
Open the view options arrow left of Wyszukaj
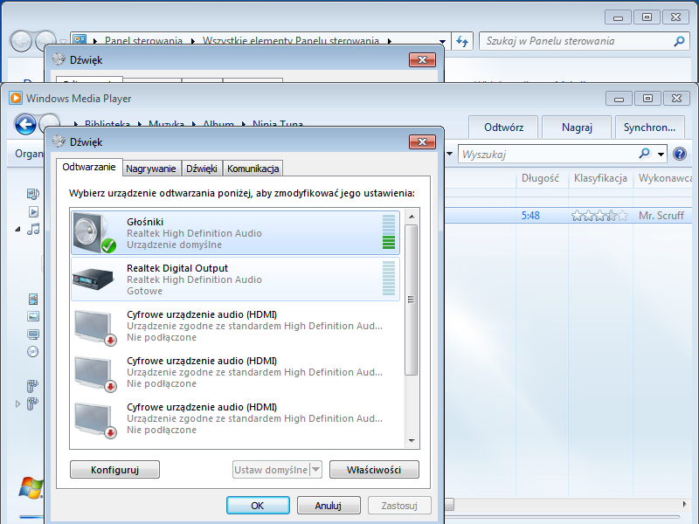449,154
